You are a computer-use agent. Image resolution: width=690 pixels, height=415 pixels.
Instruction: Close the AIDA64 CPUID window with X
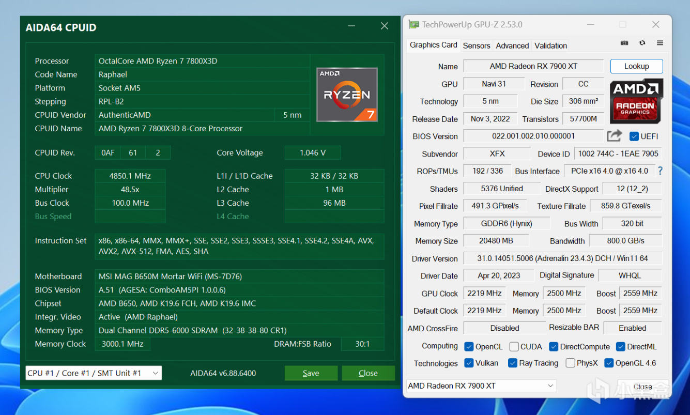point(385,26)
